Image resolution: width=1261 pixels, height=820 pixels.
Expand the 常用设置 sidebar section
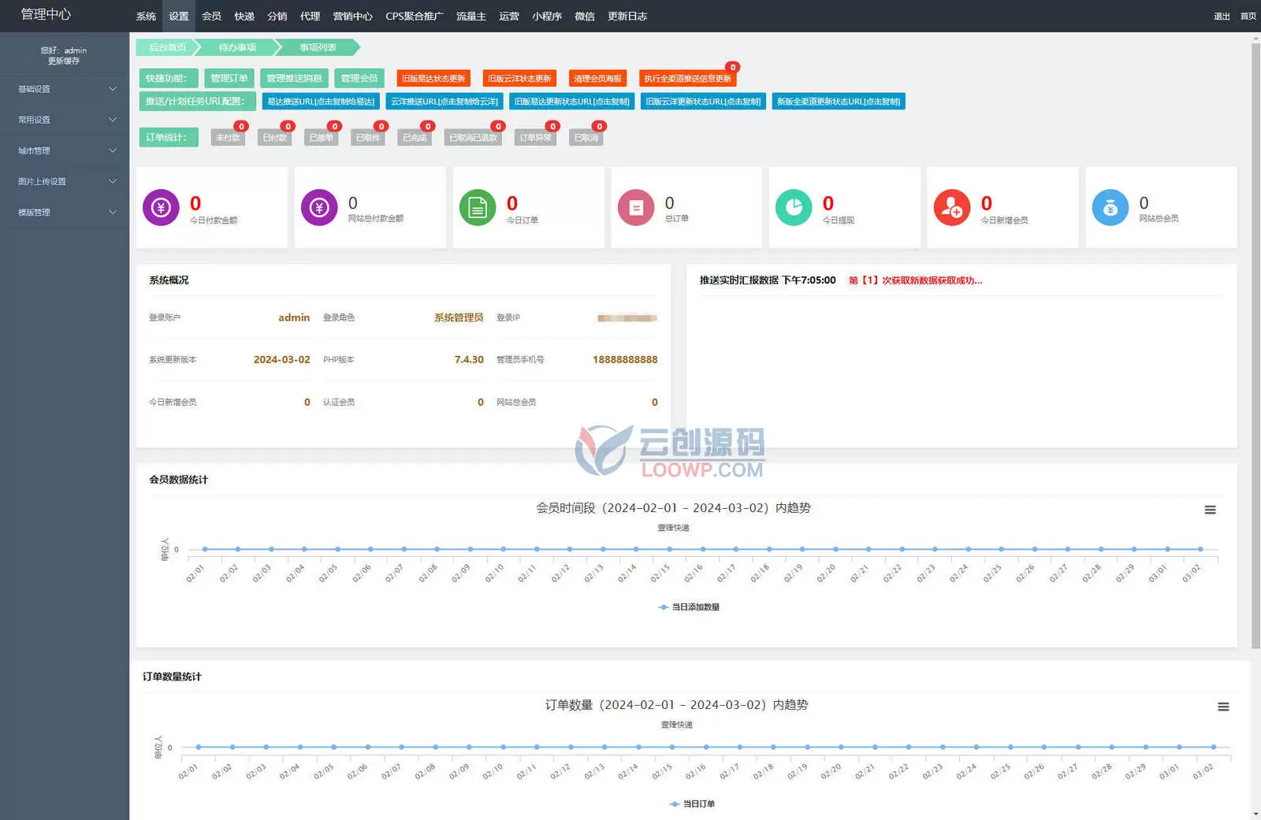click(65, 120)
